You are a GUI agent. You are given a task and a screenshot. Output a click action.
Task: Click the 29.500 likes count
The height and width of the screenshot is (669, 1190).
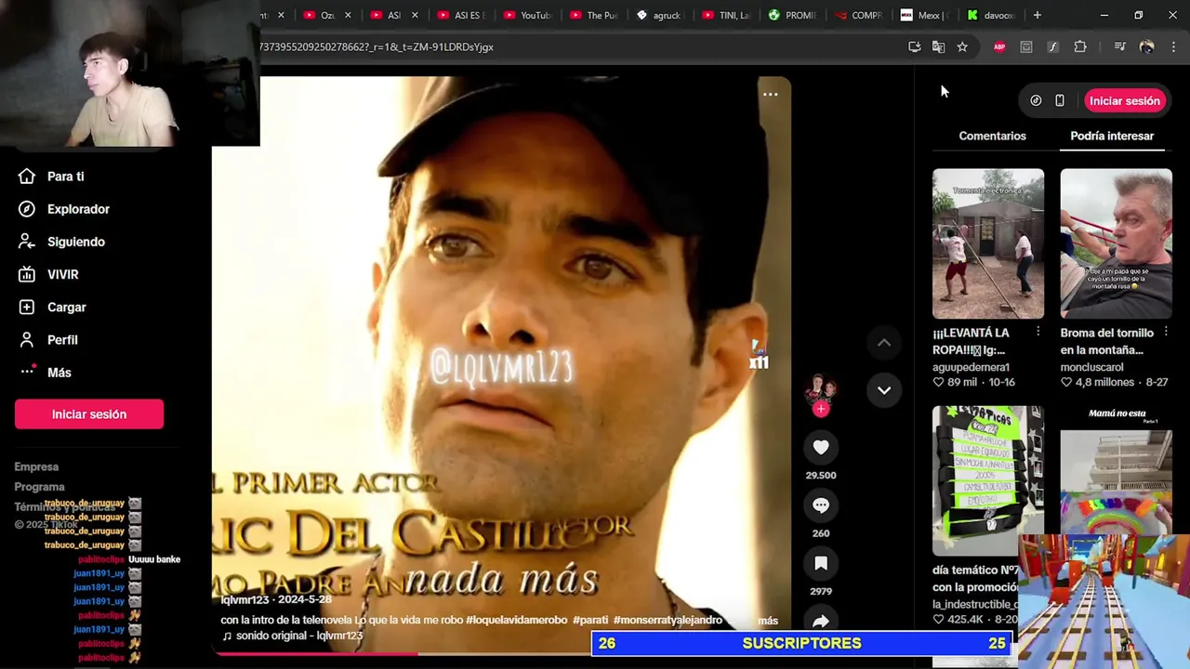click(821, 475)
